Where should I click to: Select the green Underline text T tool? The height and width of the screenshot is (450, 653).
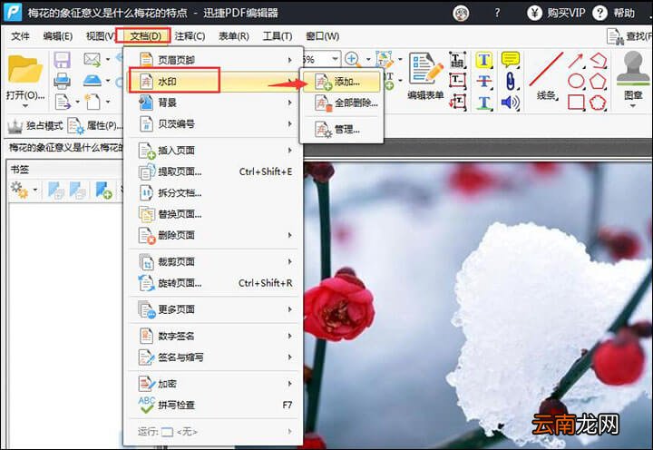pyautogui.click(x=484, y=103)
